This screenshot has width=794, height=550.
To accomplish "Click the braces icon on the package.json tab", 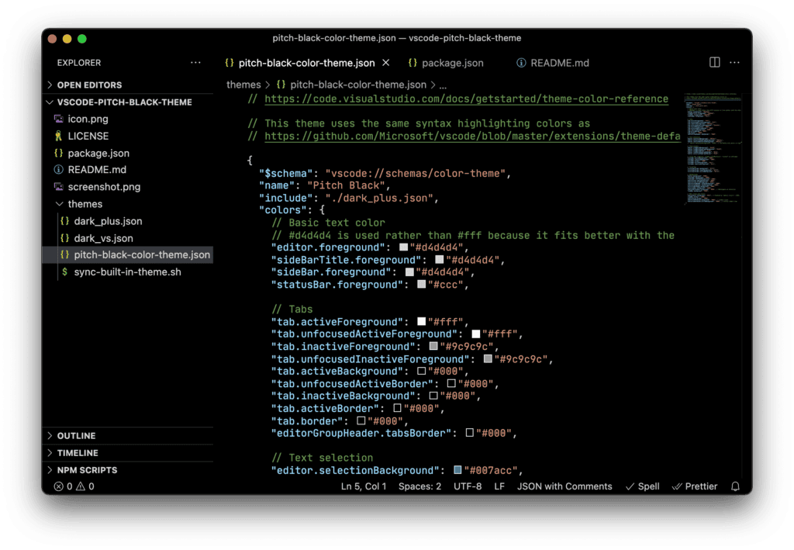I will point(413,62).
